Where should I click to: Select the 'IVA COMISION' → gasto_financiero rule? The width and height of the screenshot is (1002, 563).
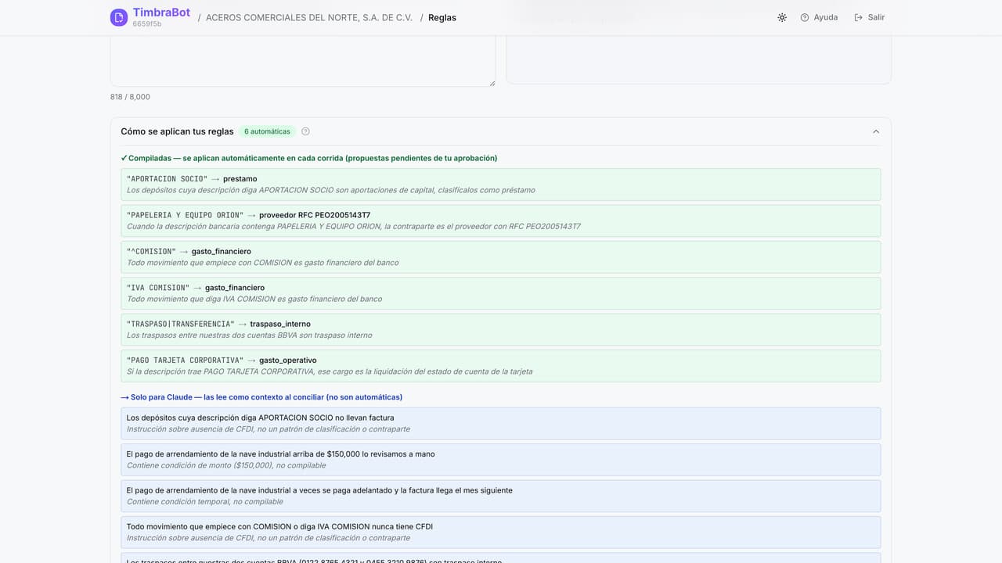click(x=500, y=293)
